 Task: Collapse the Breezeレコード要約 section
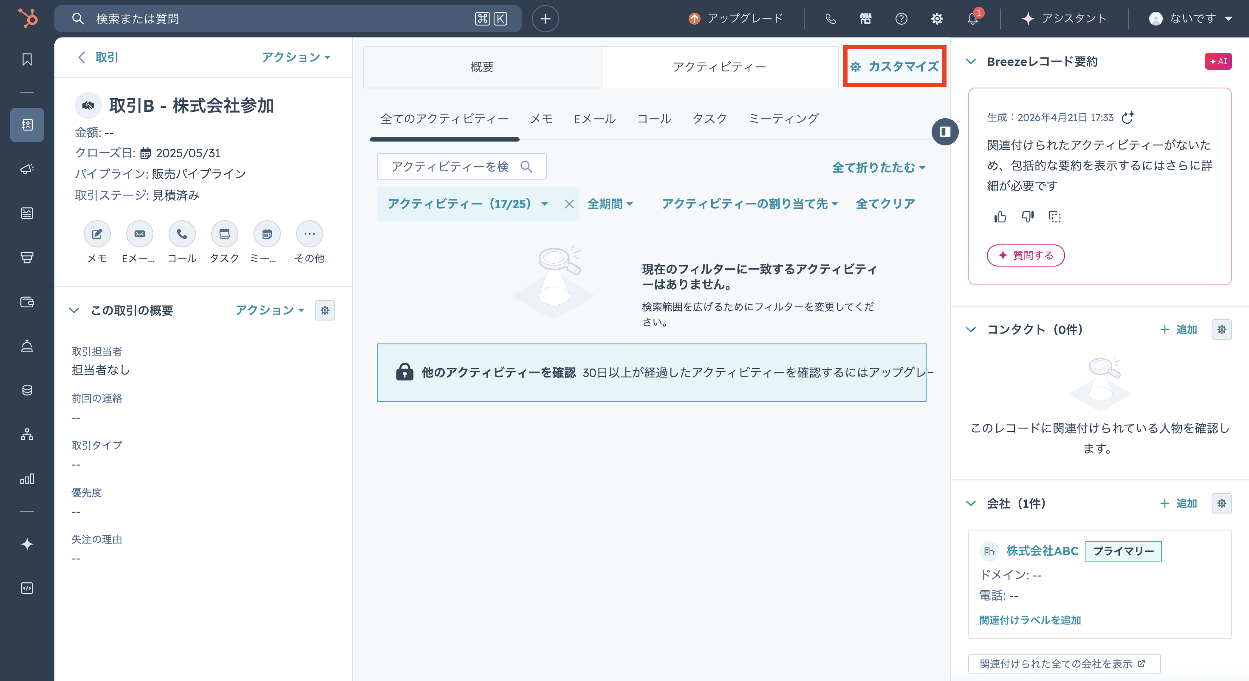[971, 62]
